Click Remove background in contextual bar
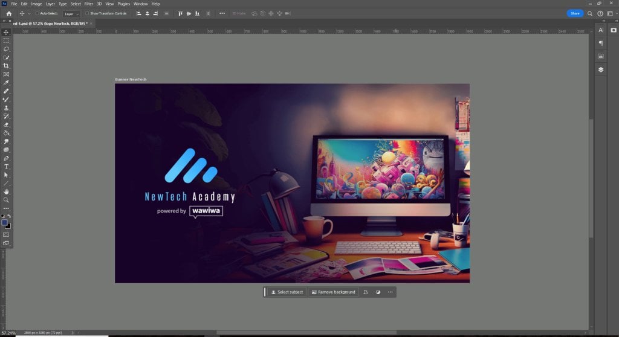Viewport: 619px width, 337px height. click(333, 292)
